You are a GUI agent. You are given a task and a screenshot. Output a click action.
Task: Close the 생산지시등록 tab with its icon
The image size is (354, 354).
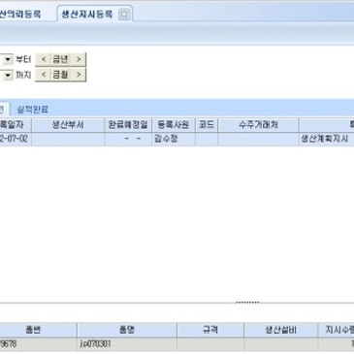[x=124, y=15]
